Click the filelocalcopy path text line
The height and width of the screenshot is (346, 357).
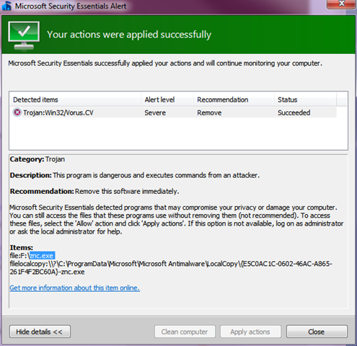171,267
